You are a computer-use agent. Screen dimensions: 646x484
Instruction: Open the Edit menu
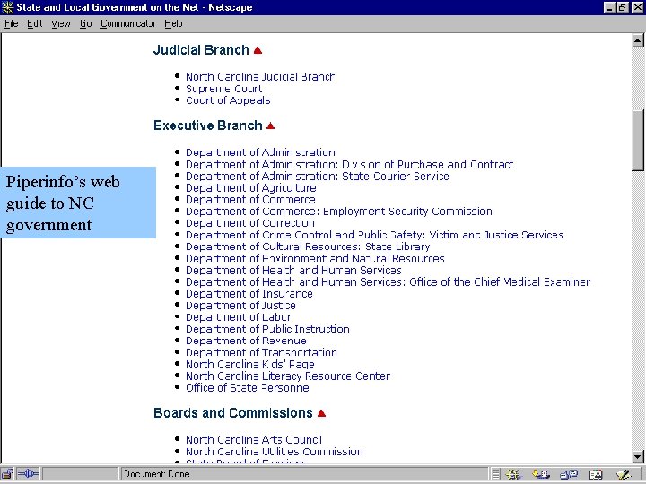point(35,24)
